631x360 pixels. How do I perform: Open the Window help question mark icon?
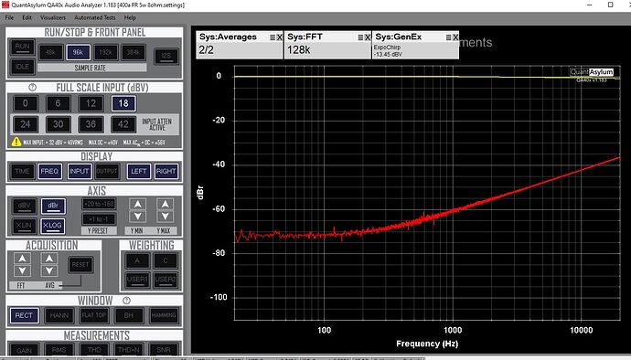pyautogui.click(x=126, y=301)
